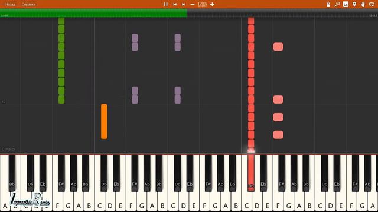Toggle the loop icon

(x=372, y=4)
